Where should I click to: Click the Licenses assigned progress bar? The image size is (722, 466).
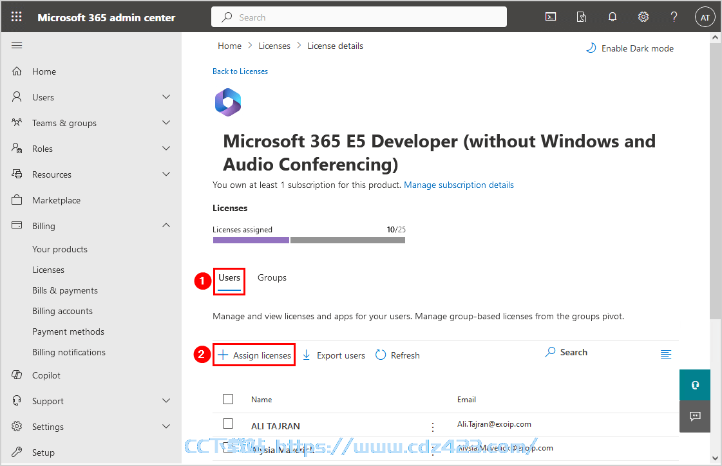[x=309, y=240]
